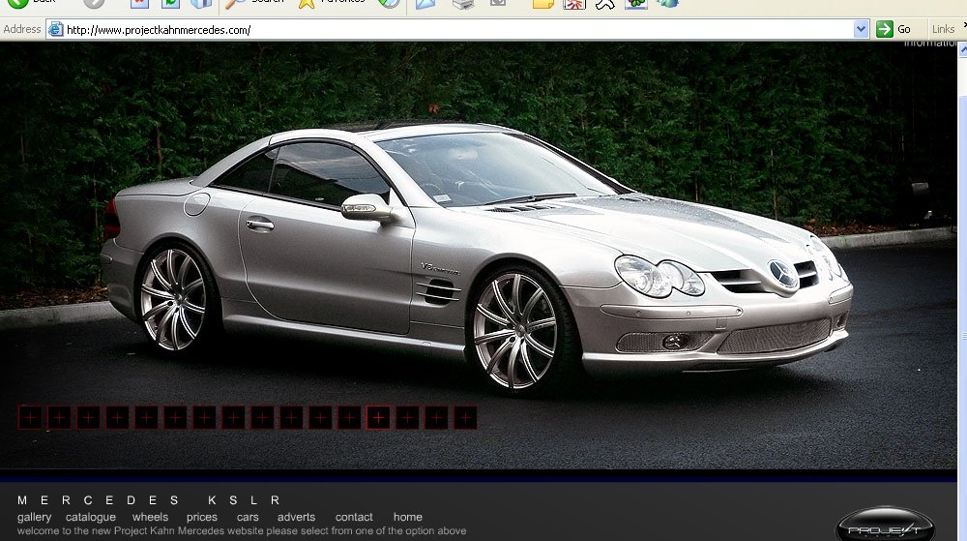Select the eighth red plus thumbnail box

(x=233, y=418)
